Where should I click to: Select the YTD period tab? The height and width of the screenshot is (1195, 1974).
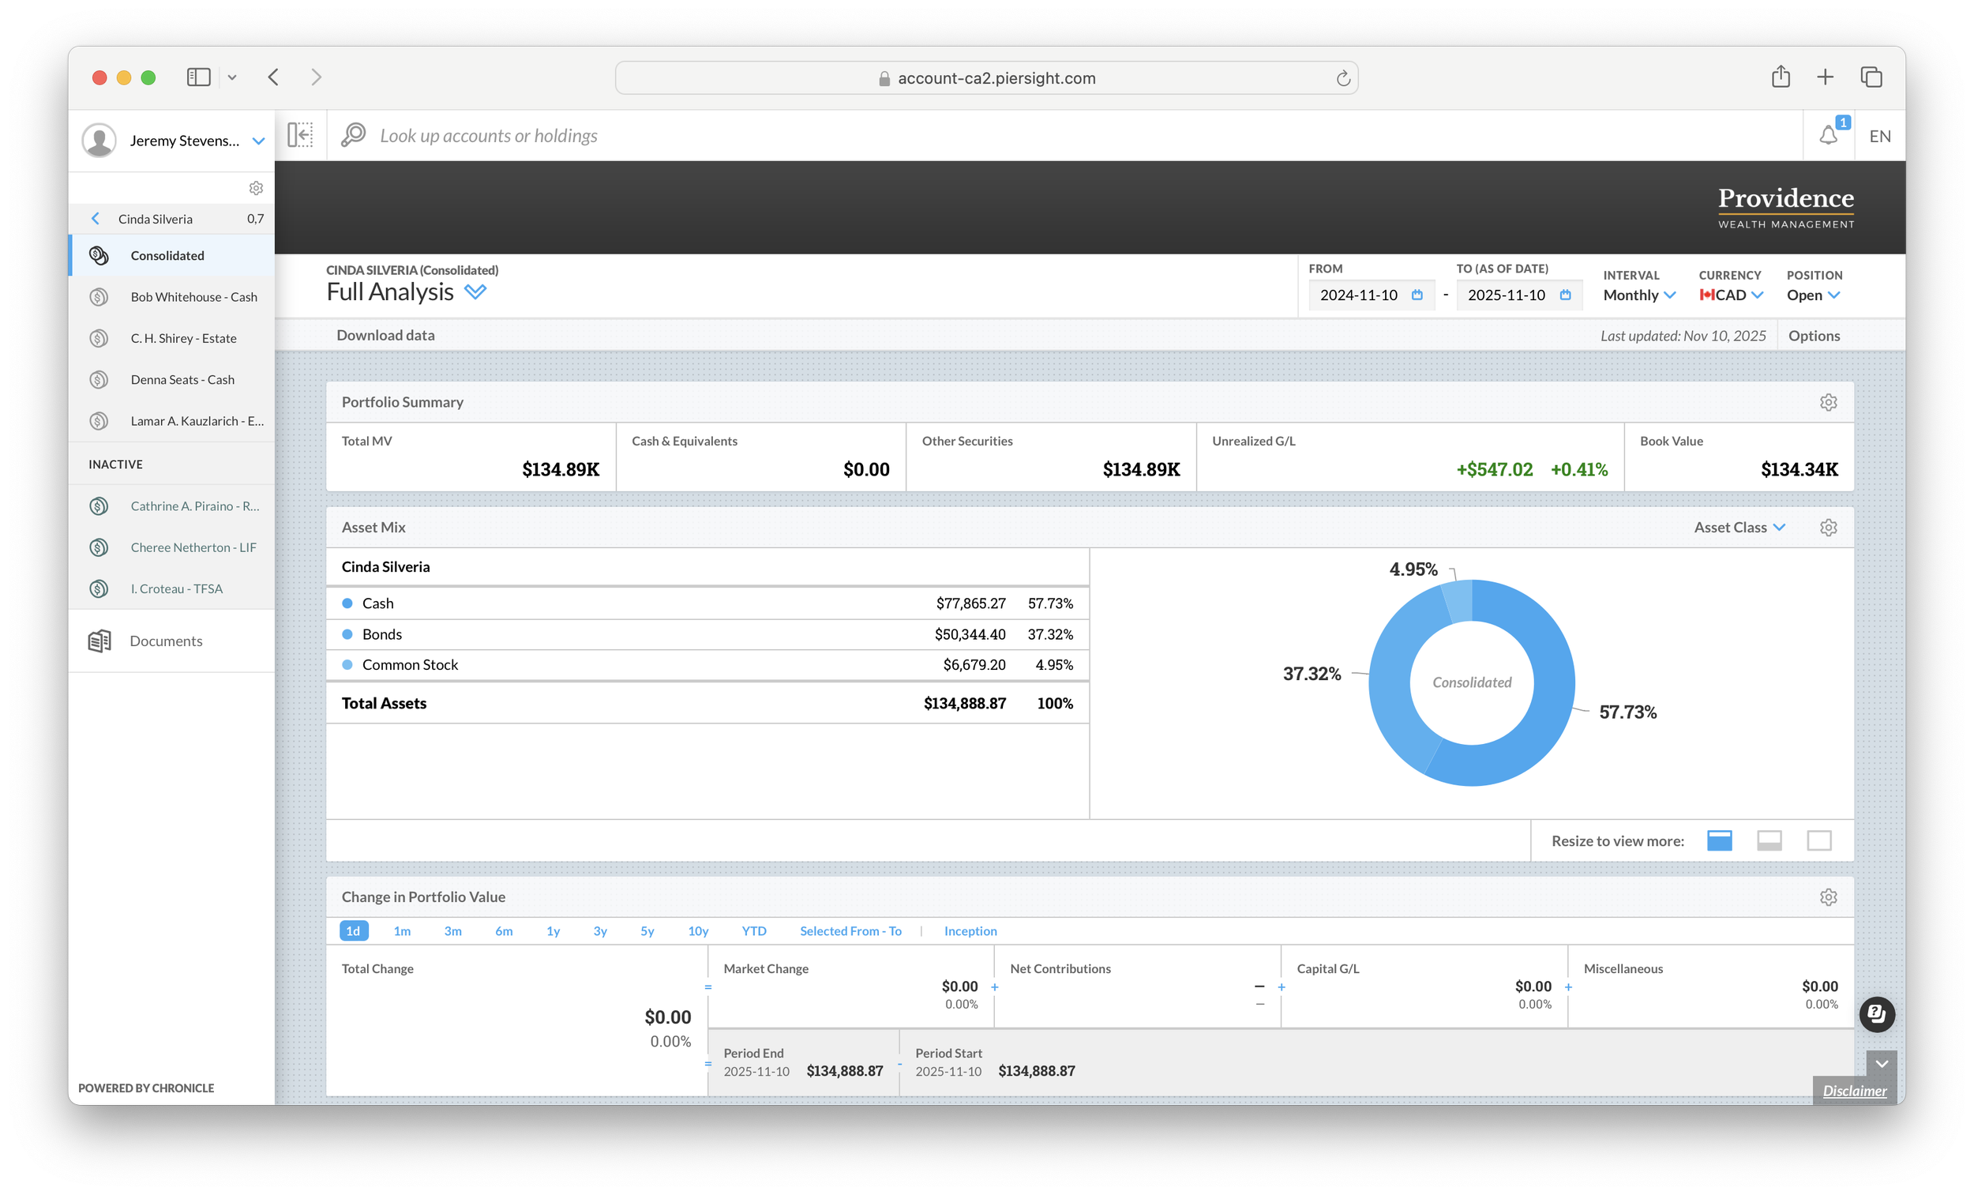point(753,930)
